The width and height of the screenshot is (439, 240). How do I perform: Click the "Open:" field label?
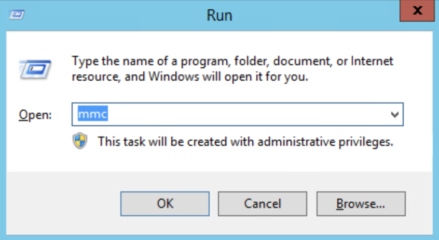(35, 115)
